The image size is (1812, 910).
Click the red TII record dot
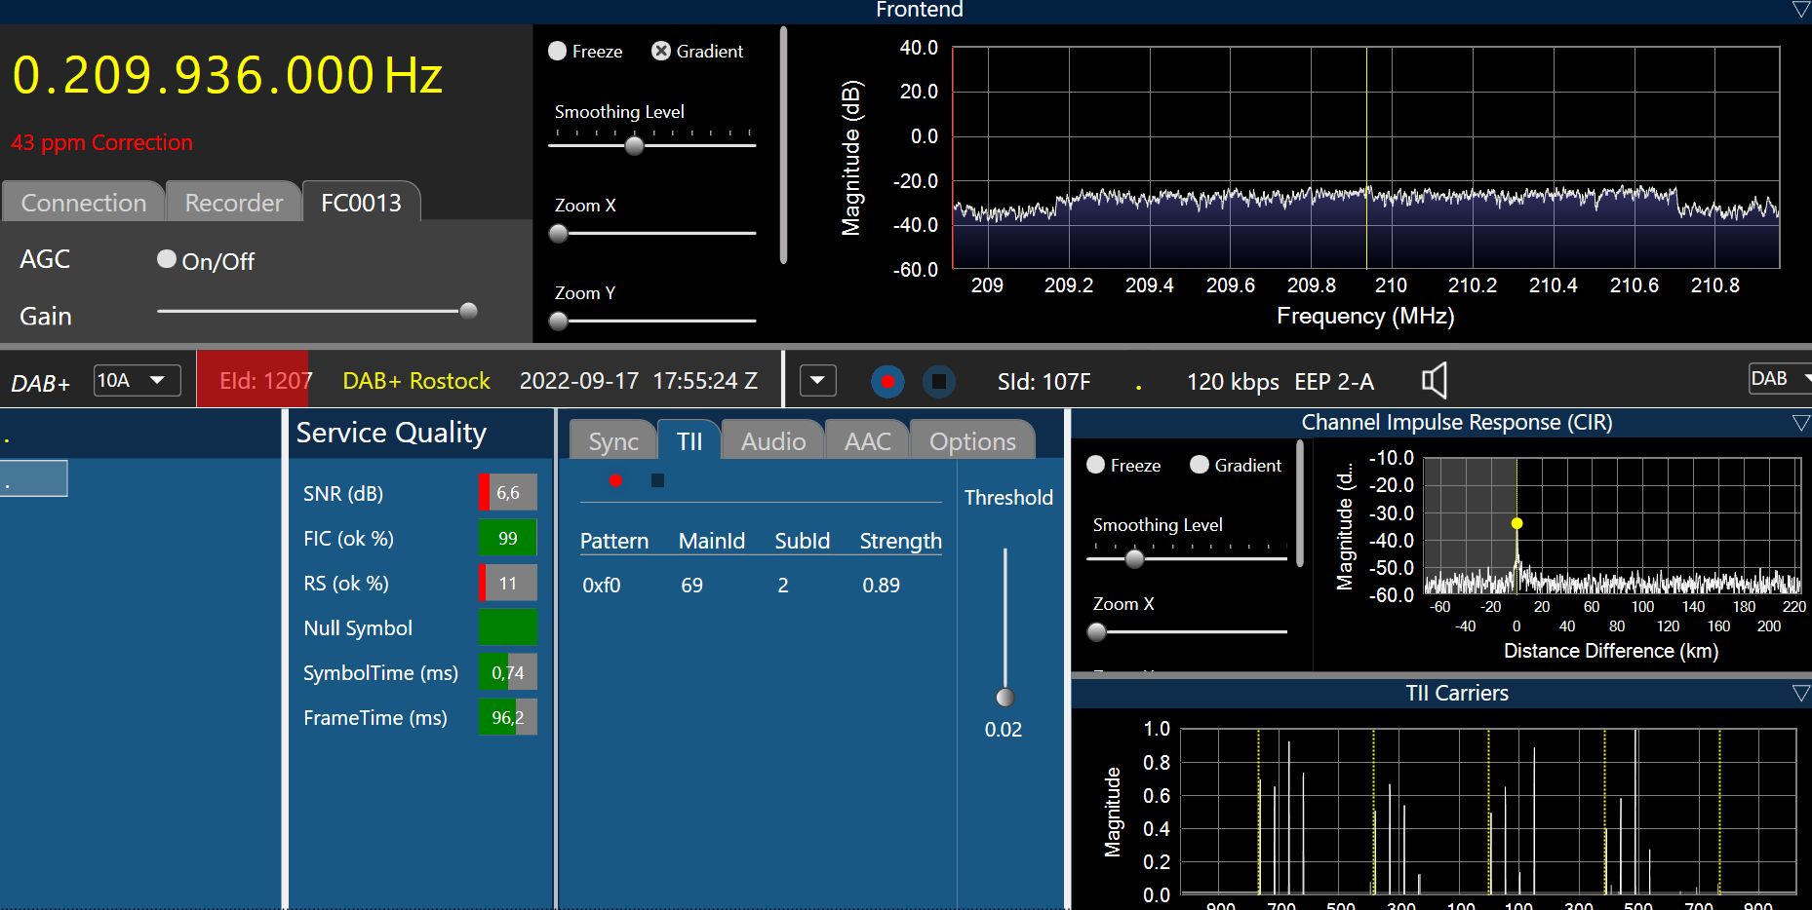[x=615, y=480]
